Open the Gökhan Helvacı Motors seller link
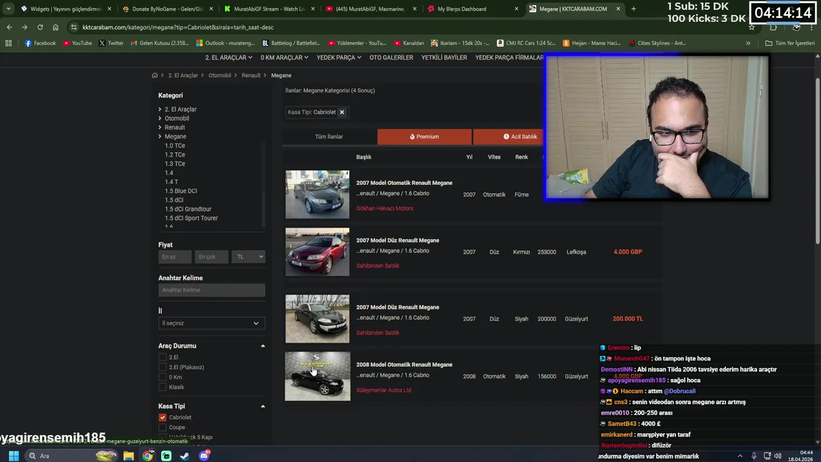The width and height of the screenshot is (821, 462). [x=385, y=209]
